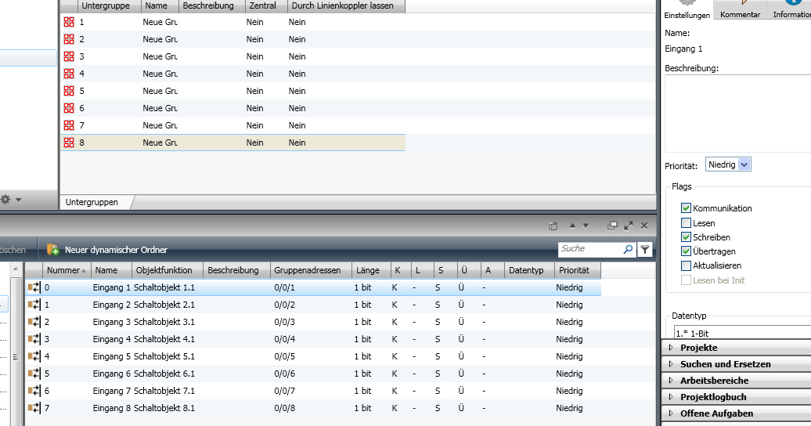The width and height of the screenshot is (811, 426).
Task: Click the filter funnel icon beside search
Action: pos(645,249)
